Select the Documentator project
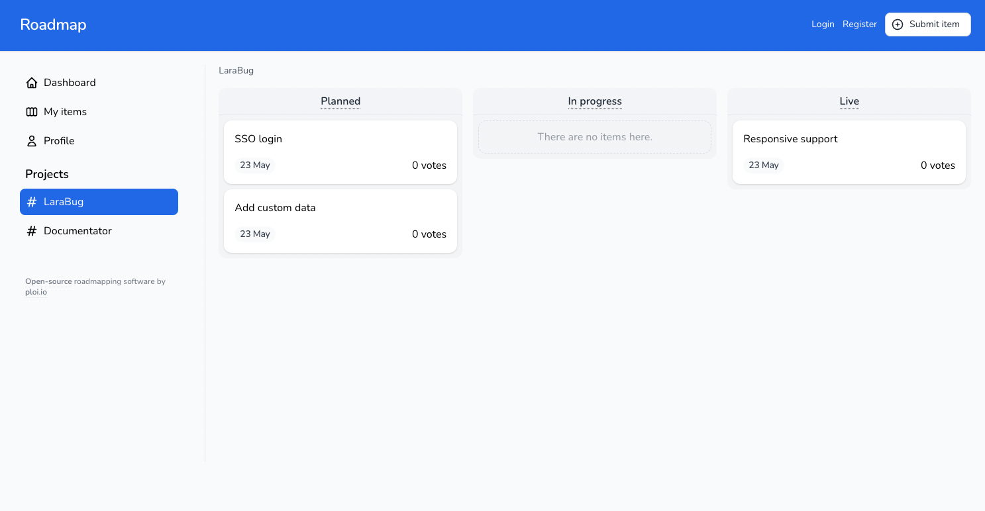Viewport: 985px width, 511px height. pyautogui.click(x=78, y=230)
